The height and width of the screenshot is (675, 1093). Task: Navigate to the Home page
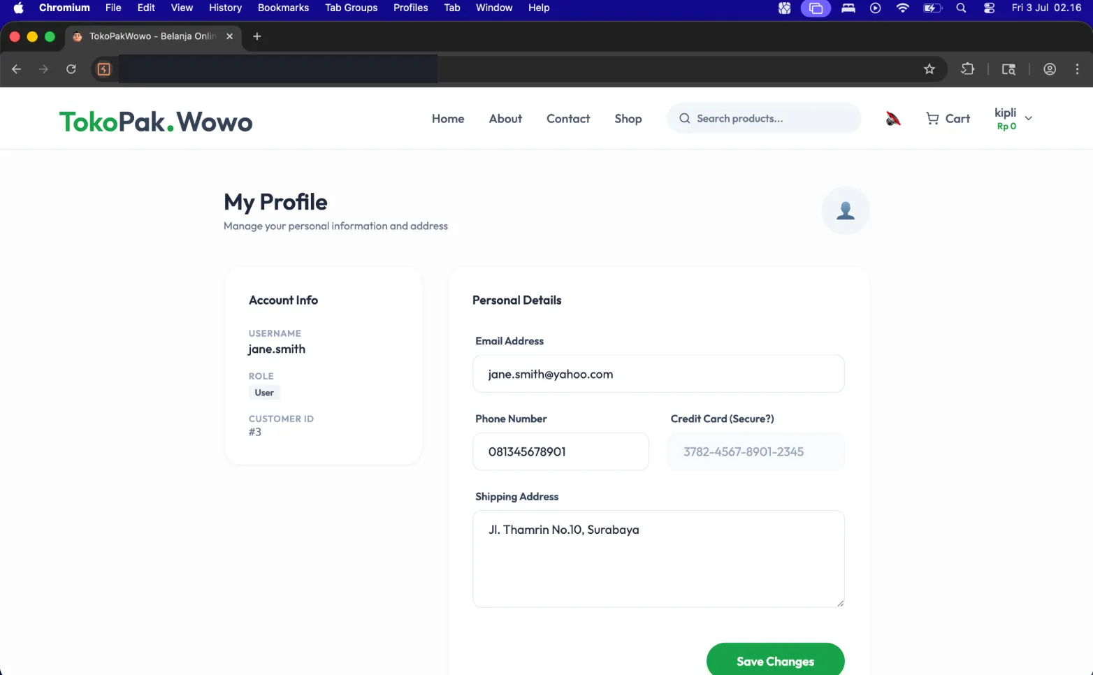click(448, 119)
